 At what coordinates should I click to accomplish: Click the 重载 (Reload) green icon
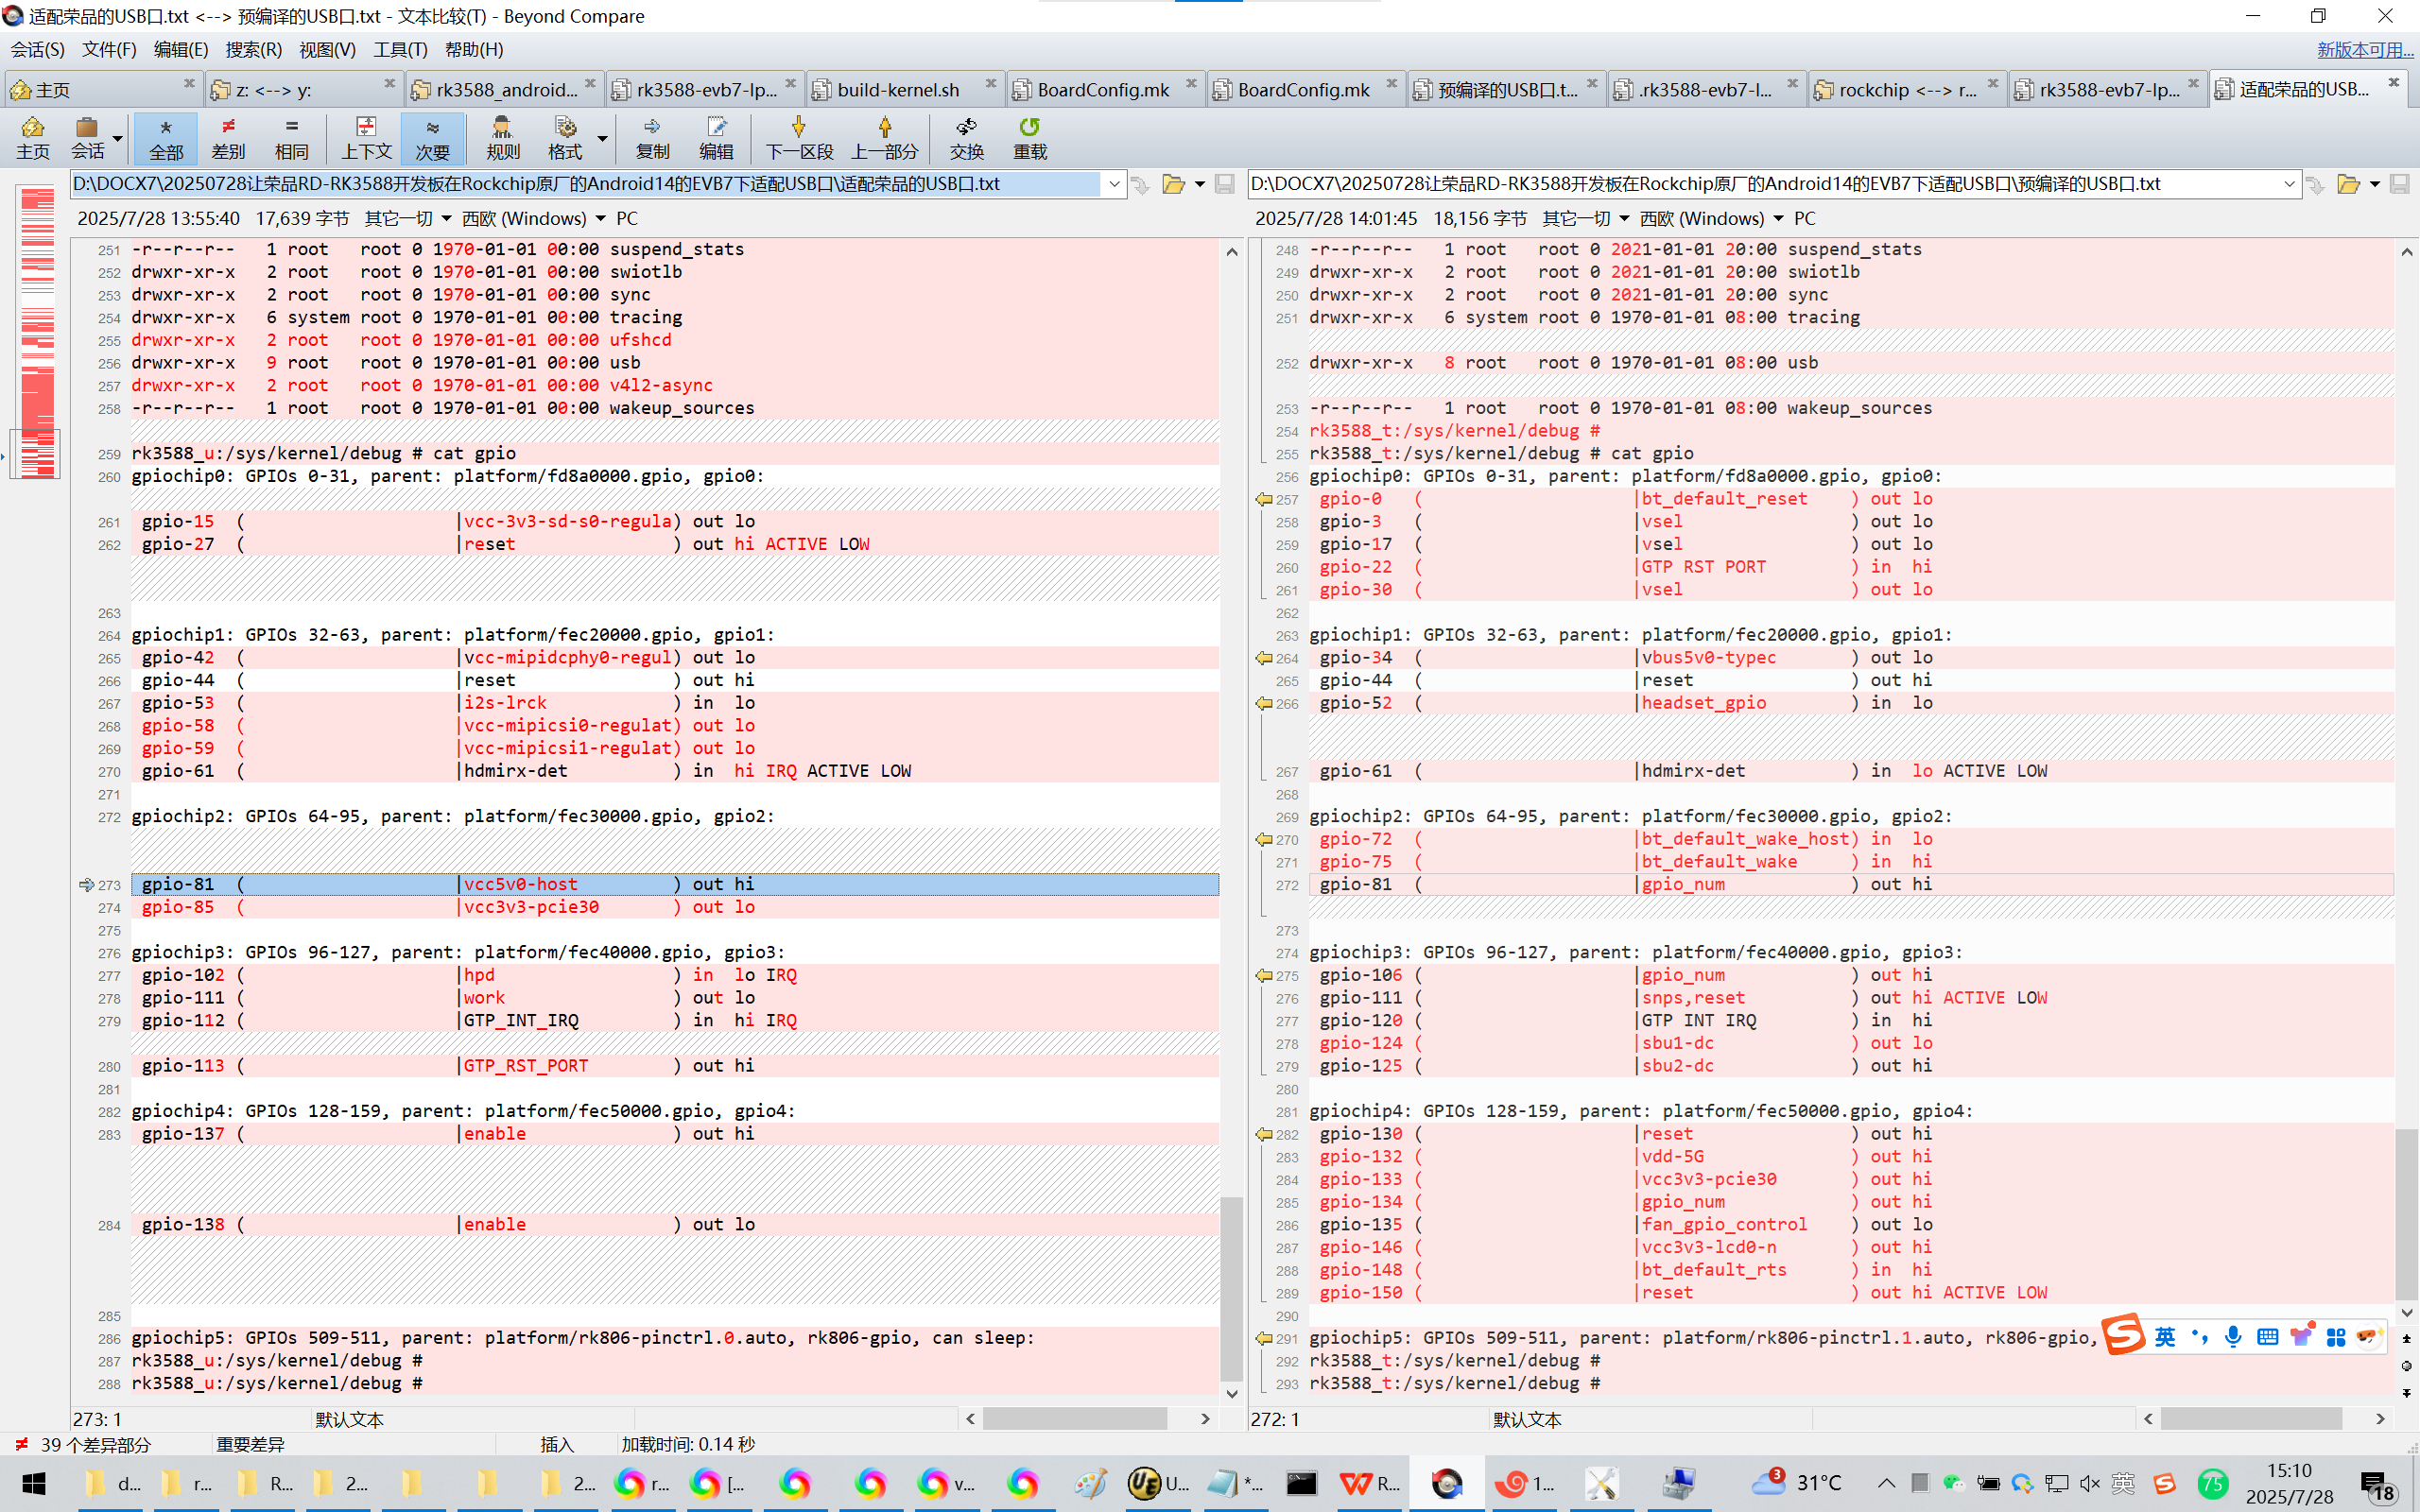[1029, 137]
